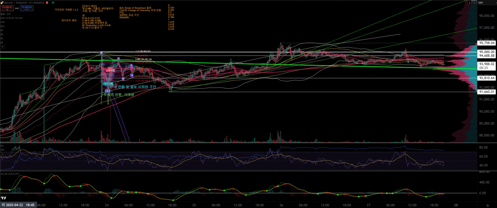Click the 98,000.00 price scale tick
Image resolution: width=497 pixels, height=208 pixels.
(487, 16)
